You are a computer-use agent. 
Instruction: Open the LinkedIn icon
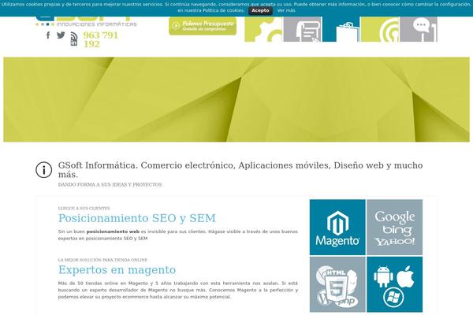point(74,43)
